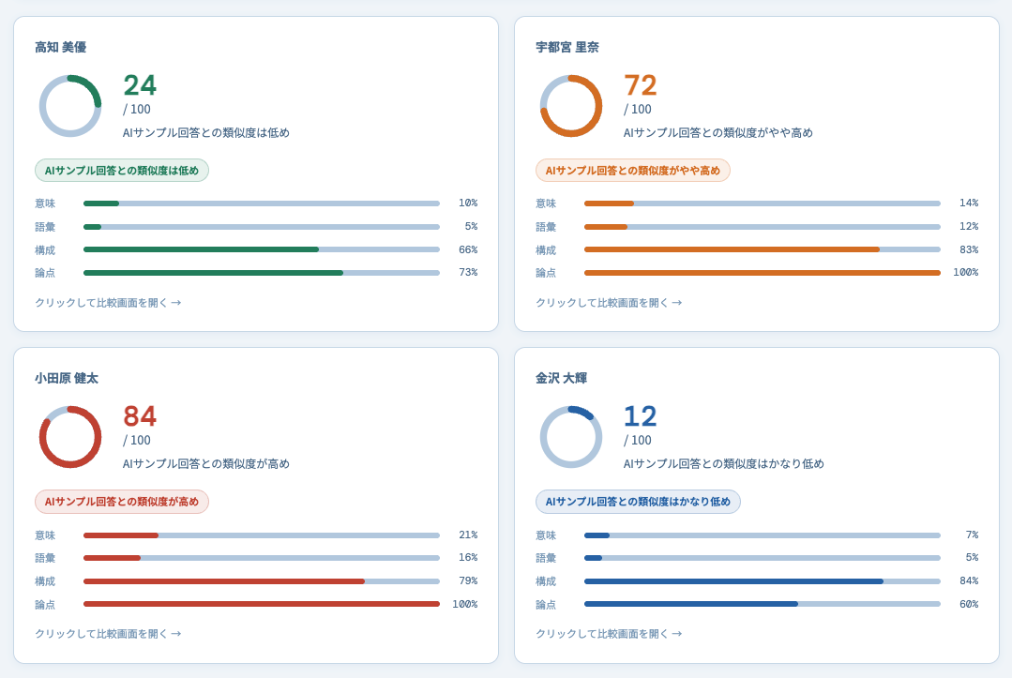Click the orange badge 類似度がやや高め
This screenshot has width=1012, height=678.
click(x=633, y=171)
